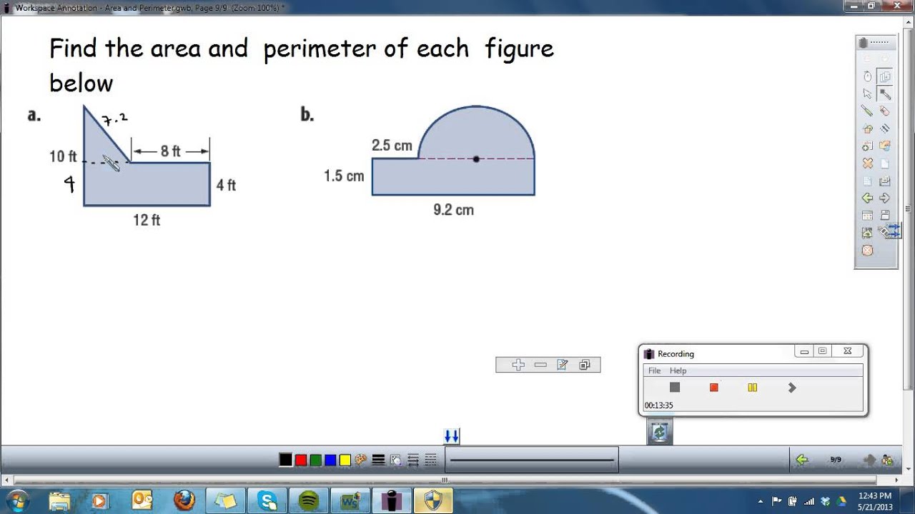Click the 9/9 page indicator
Image resolution: width=915 pixels, height=514 pixels.
pos(836,460)
